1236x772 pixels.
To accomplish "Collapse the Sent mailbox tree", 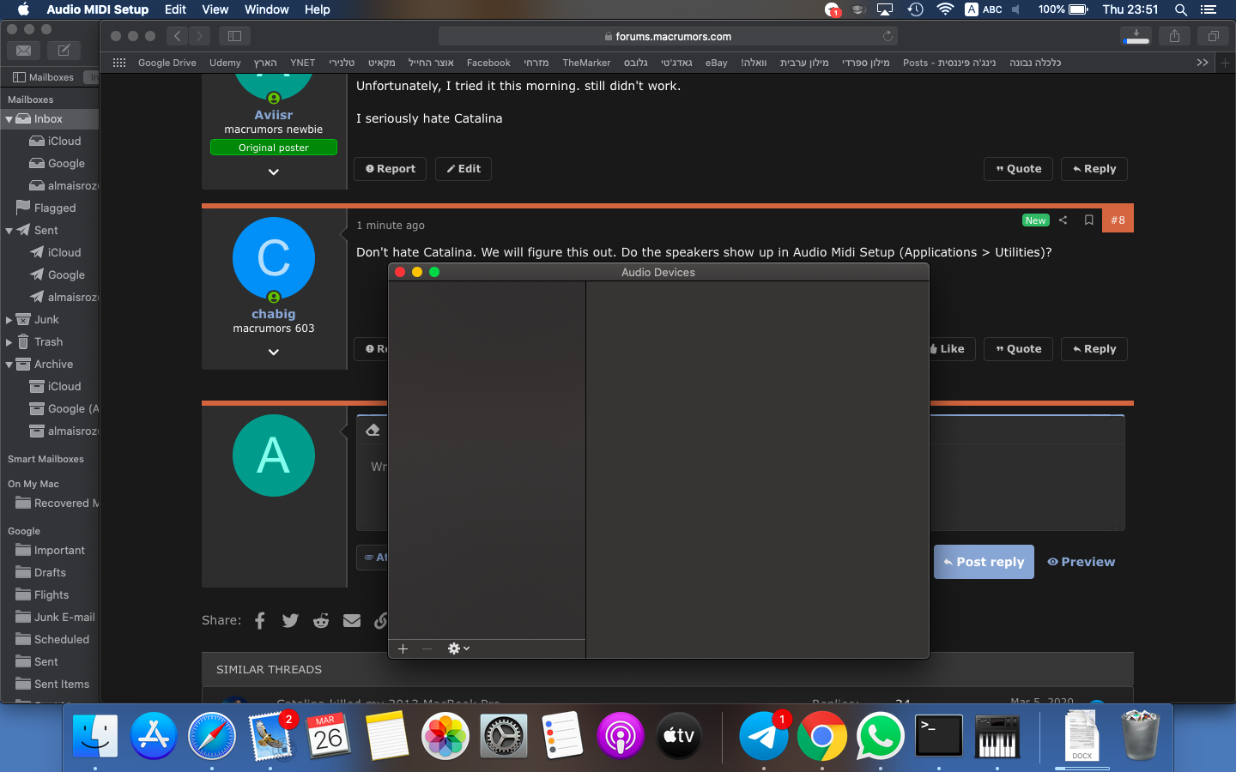I will [9, 231].
